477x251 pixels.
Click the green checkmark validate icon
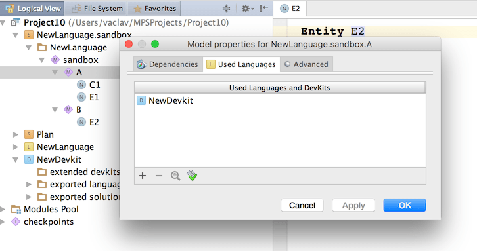(192, 176)
